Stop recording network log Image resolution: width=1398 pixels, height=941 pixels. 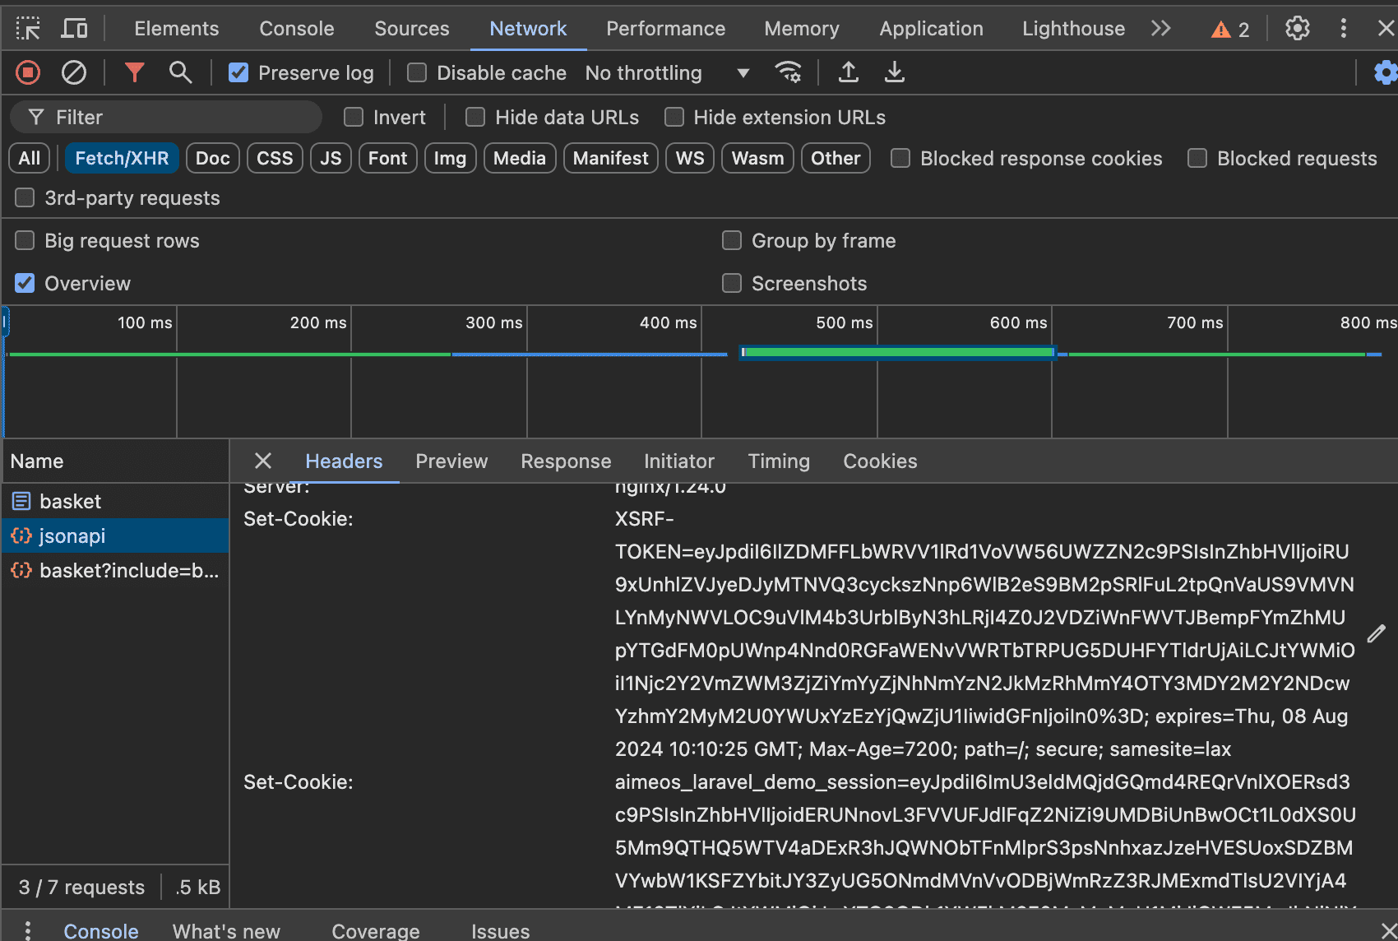click(28, 73)
